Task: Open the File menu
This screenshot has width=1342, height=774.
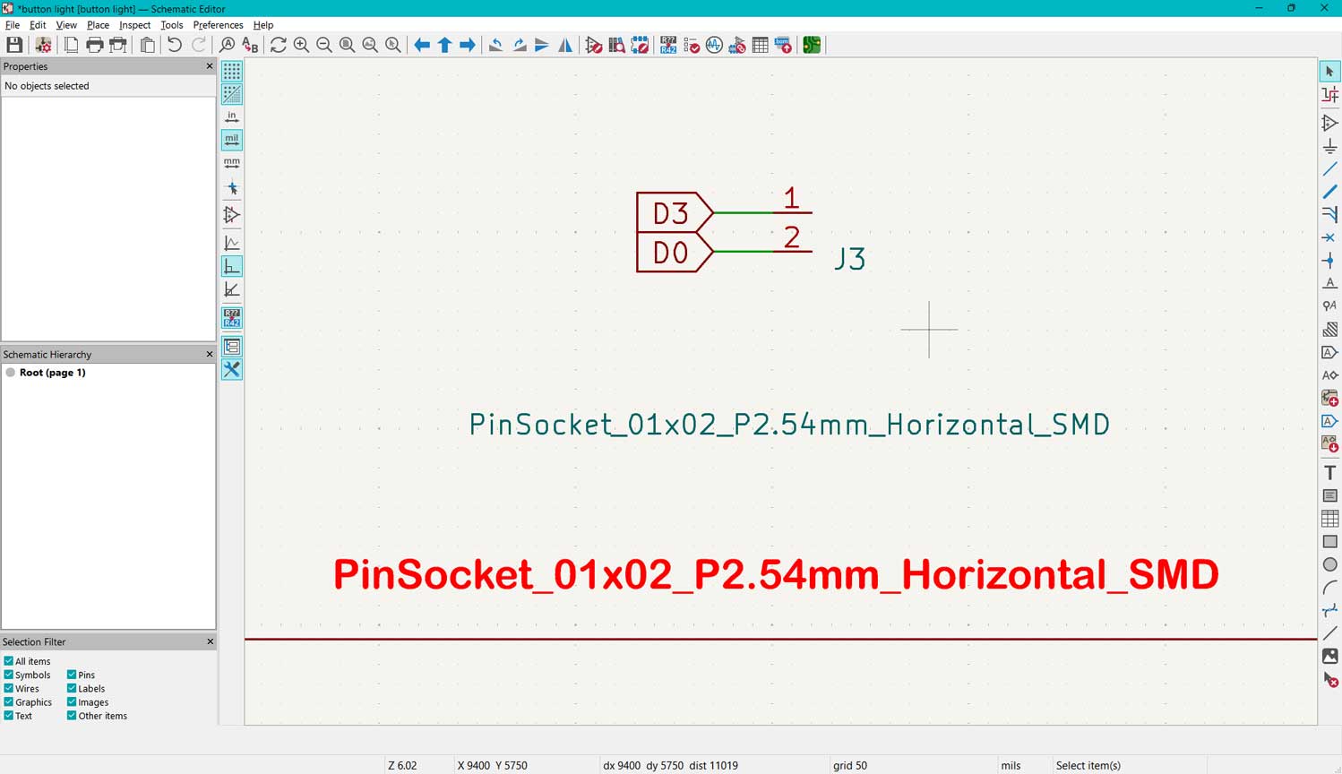Action: pyautogui.click(x=13, y=25)
